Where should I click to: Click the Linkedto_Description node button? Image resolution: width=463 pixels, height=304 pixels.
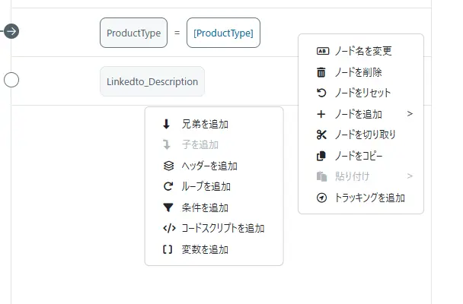coord(152,81)
